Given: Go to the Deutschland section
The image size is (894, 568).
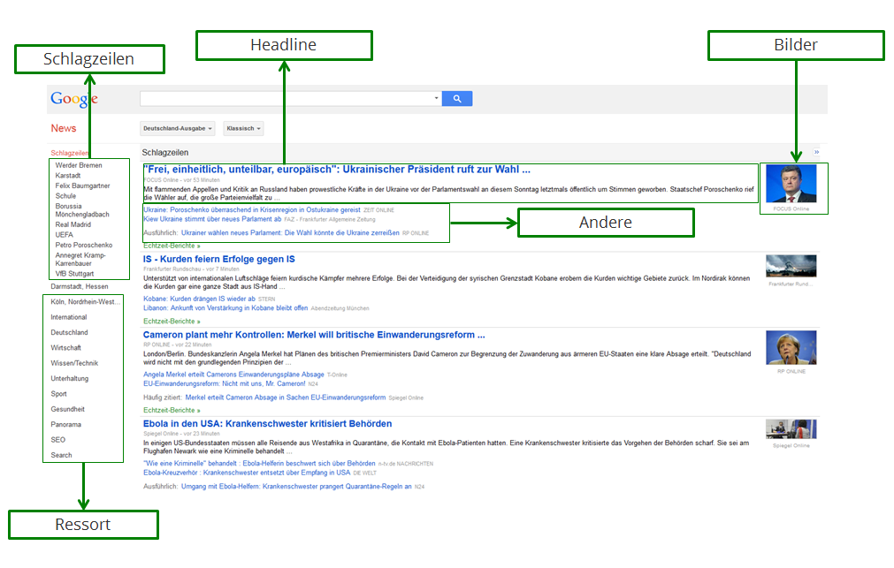Looking at the screenshot, I should [70, 333].
